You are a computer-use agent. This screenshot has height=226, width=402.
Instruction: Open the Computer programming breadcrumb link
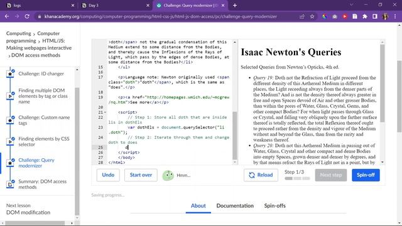33,37
